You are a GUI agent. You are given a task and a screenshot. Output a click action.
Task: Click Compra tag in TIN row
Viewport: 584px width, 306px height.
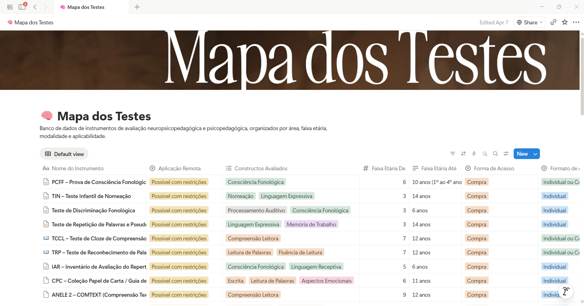[x=477, y=196]
